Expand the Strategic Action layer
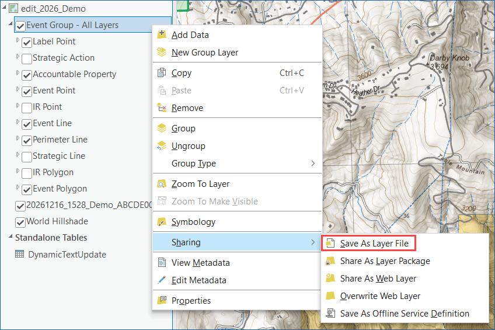Viewport: 495px width, 330px height. (18, 57)
